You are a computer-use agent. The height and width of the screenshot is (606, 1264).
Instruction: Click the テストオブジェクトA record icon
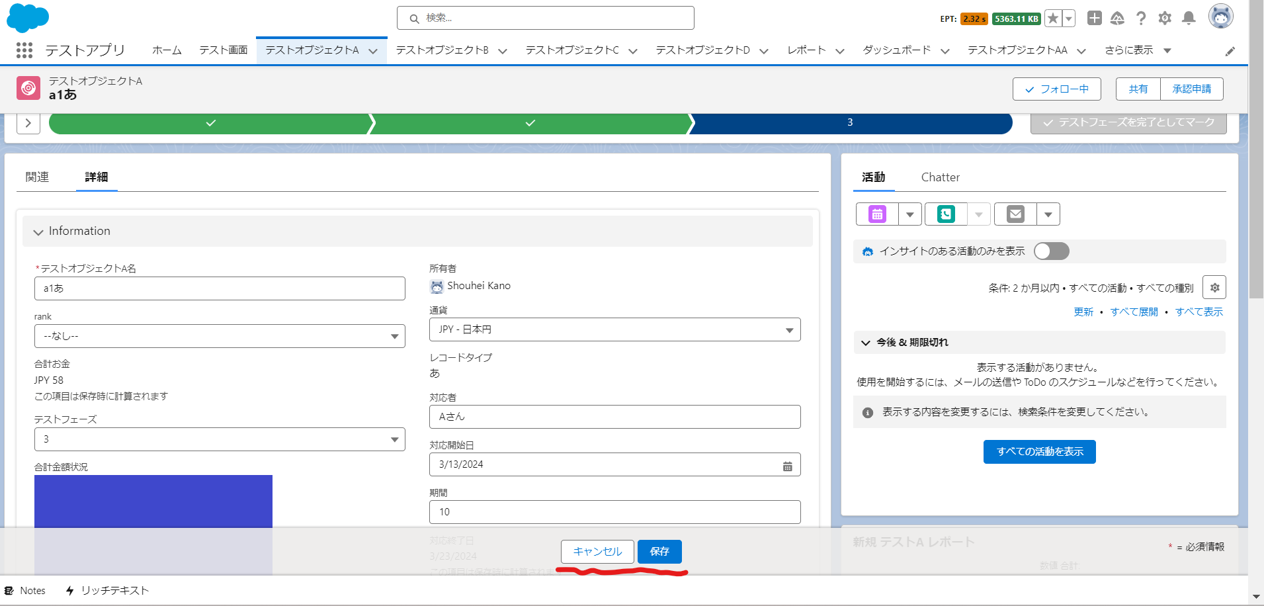click(x=28, y=87)
